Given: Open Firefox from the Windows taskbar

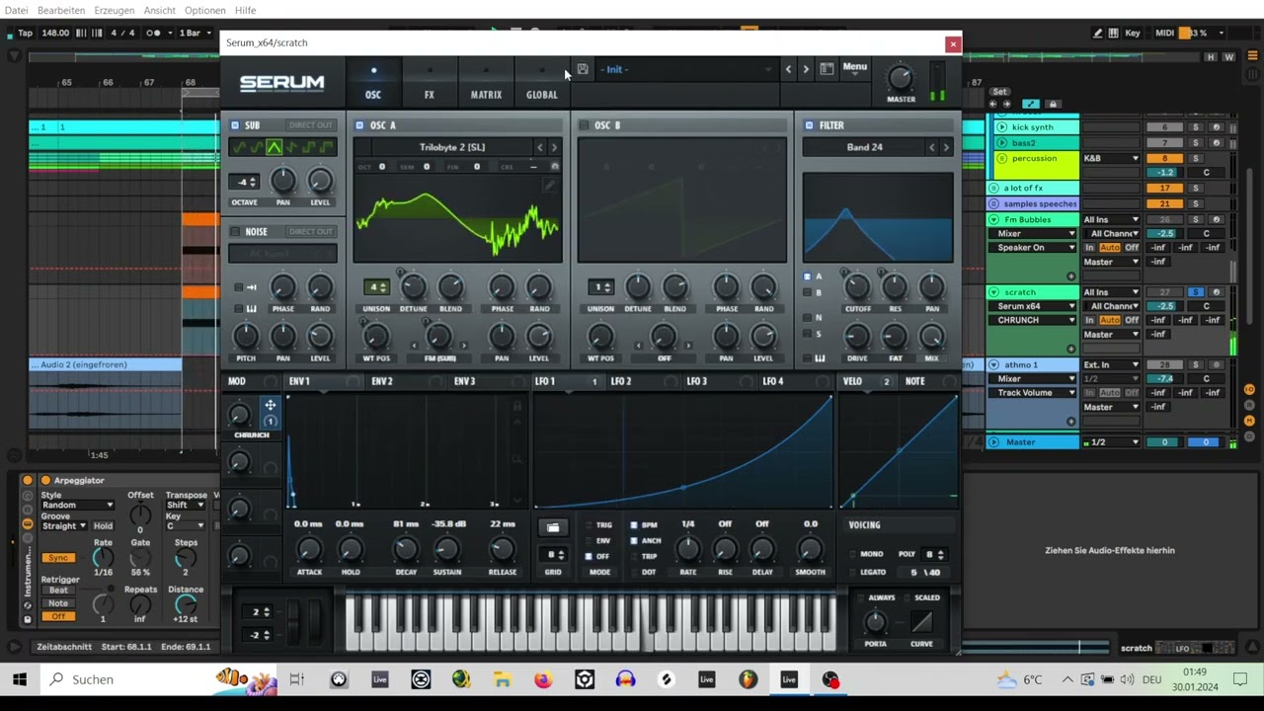Looking at the screenshot, I should coord(543,679).
